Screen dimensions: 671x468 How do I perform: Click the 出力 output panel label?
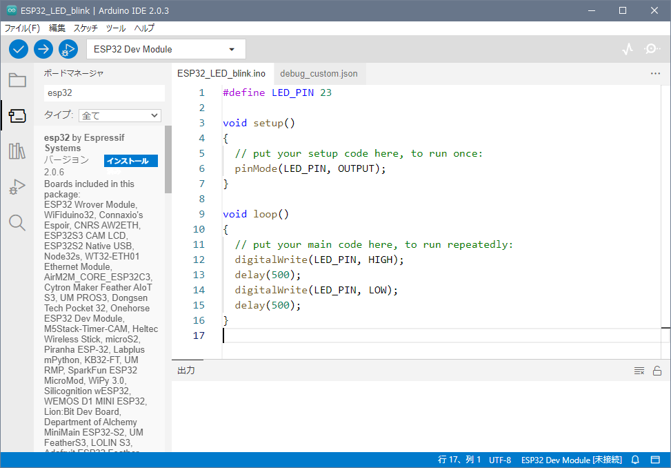tap(186, 371)
